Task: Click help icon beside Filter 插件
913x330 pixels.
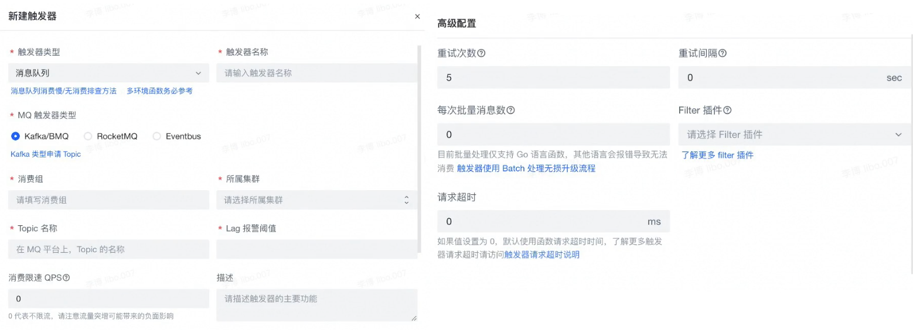Action: click(727, 110)
